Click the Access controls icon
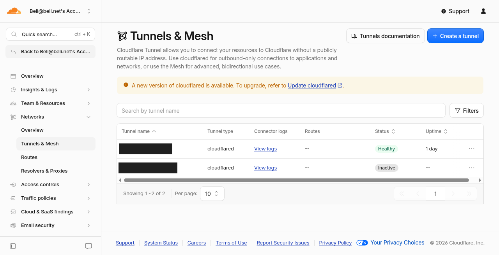The height and width of the screenshot is (255, 499). tap(13, 185)
